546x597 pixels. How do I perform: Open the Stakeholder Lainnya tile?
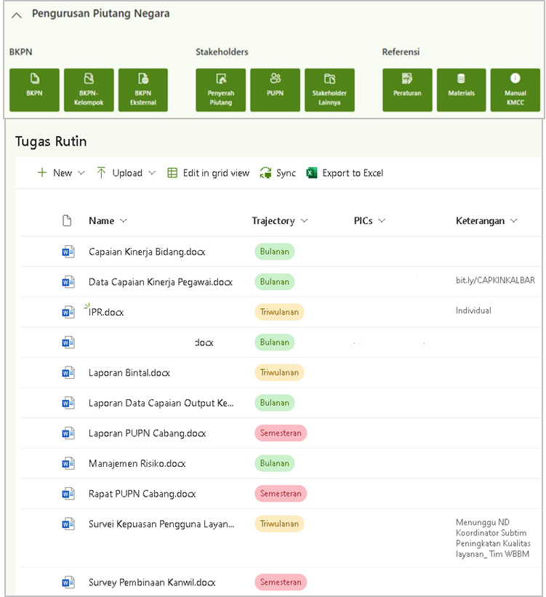(329, 90)
